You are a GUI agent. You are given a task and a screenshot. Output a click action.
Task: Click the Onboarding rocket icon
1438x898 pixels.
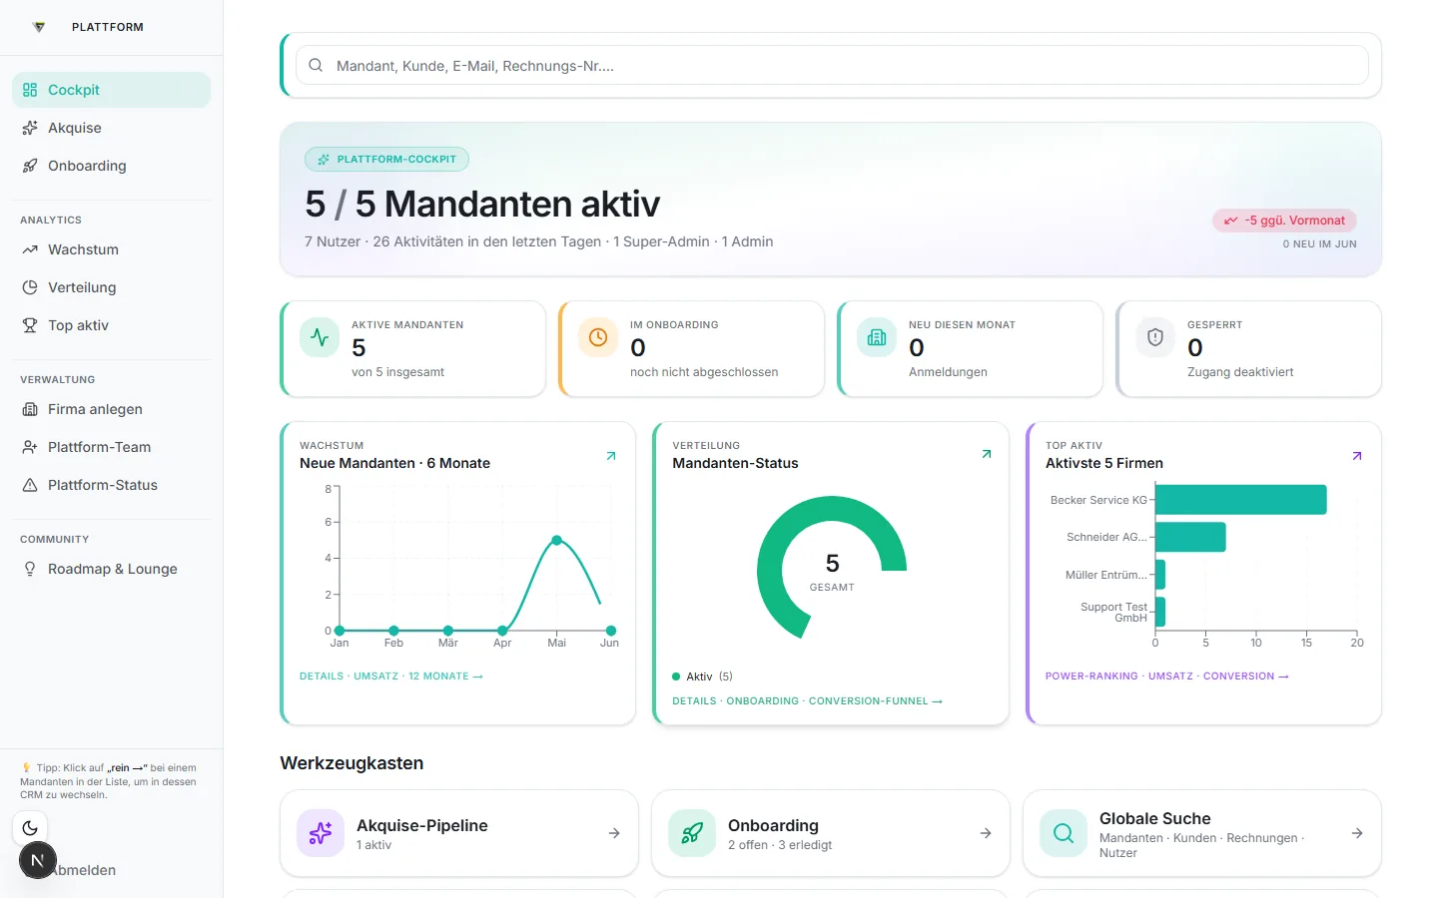(x=692, y=833)
